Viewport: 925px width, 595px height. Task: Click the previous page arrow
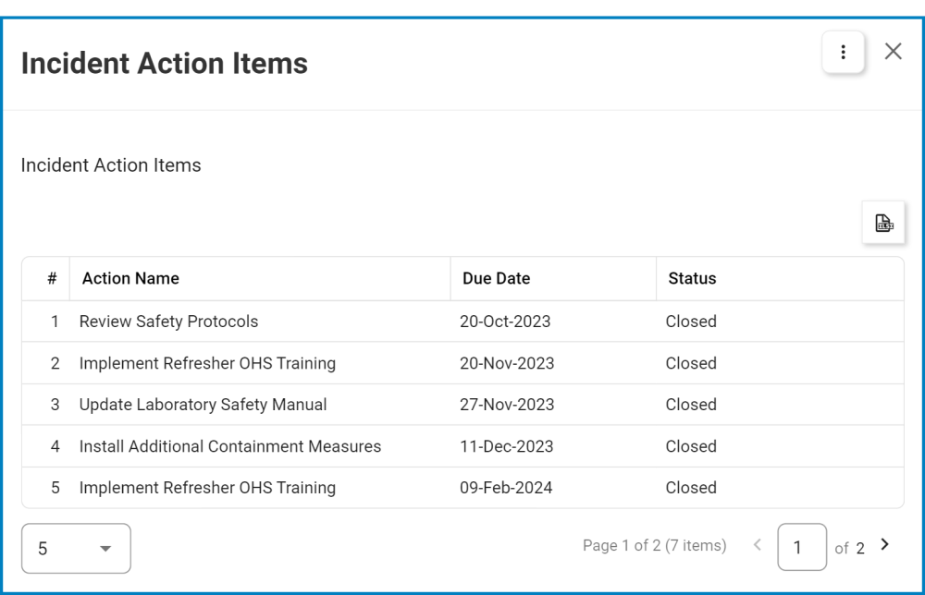pos(757,545)
